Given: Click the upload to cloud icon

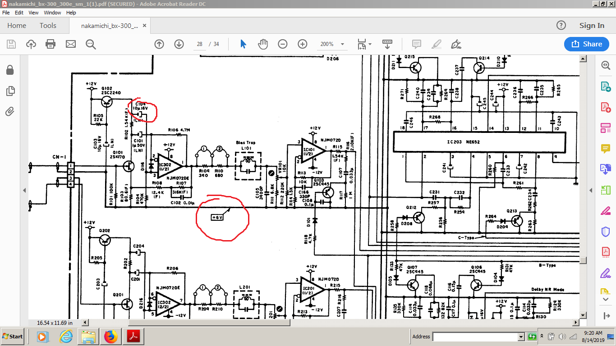Looking at the screenshot, I should [x=31, y=44].
